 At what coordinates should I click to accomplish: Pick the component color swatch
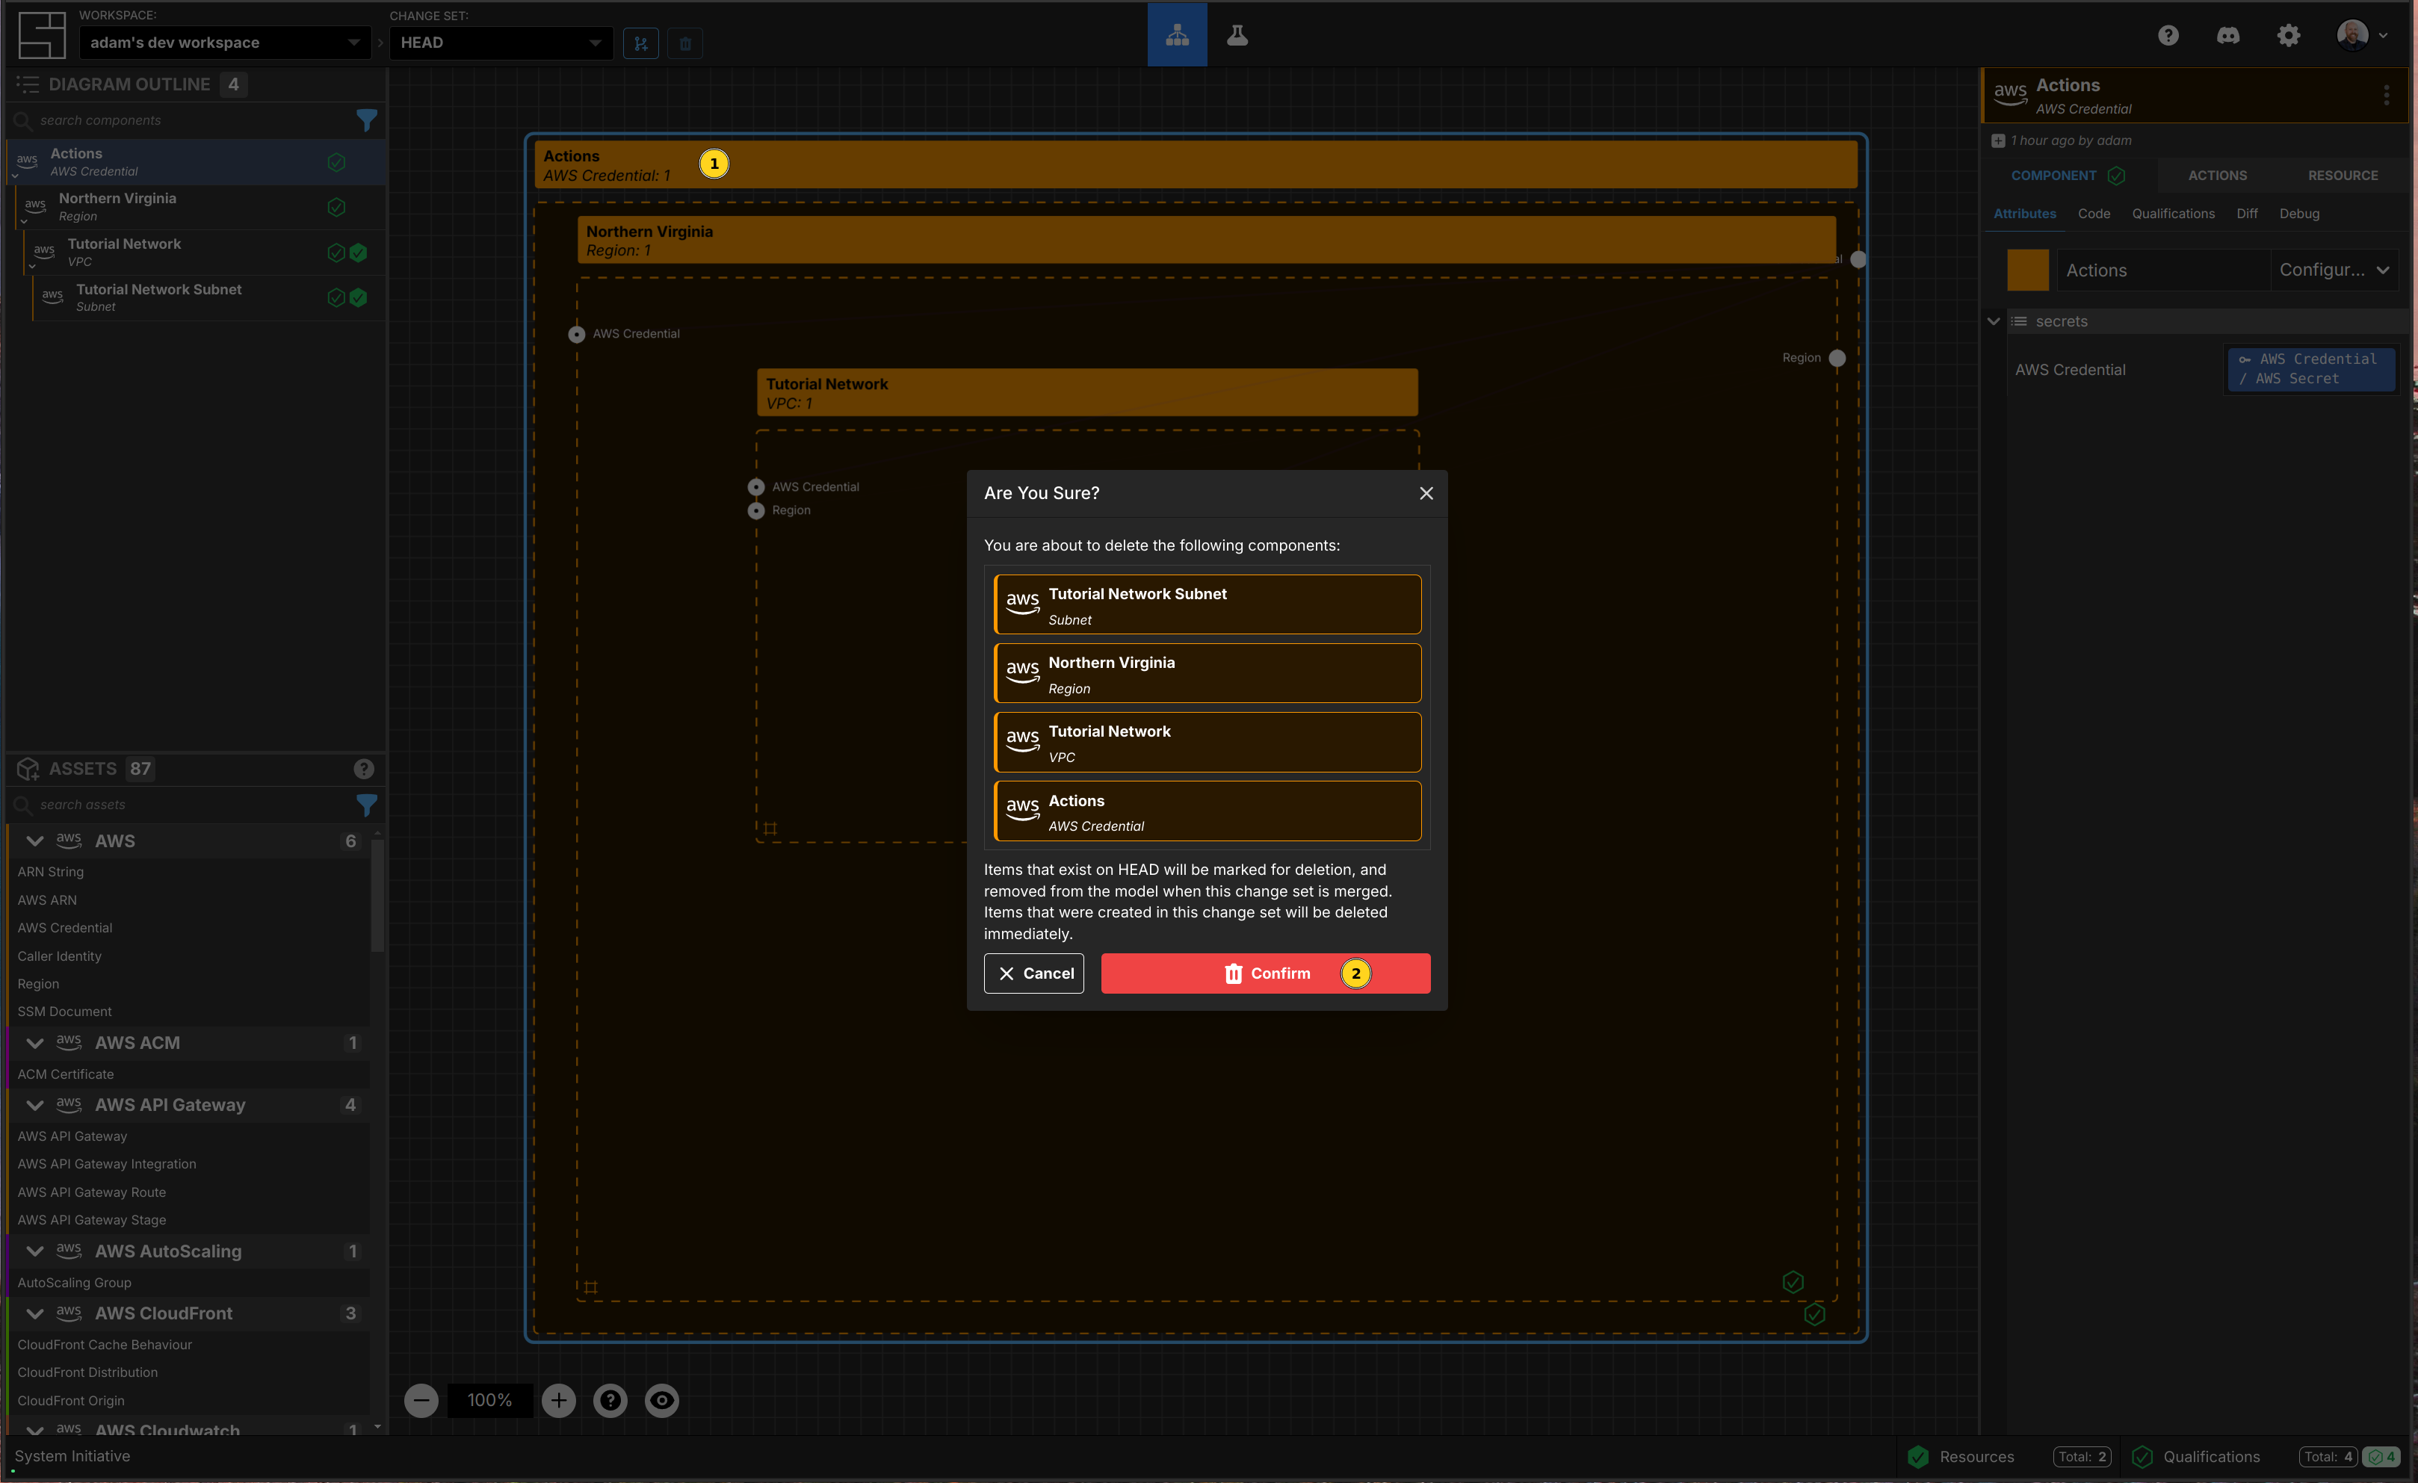(x=2027, y=270)
